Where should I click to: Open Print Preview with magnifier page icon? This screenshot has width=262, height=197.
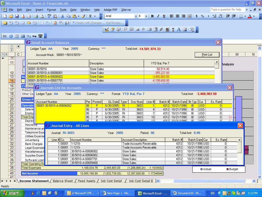pyautogui.click(x=42, y=16)
